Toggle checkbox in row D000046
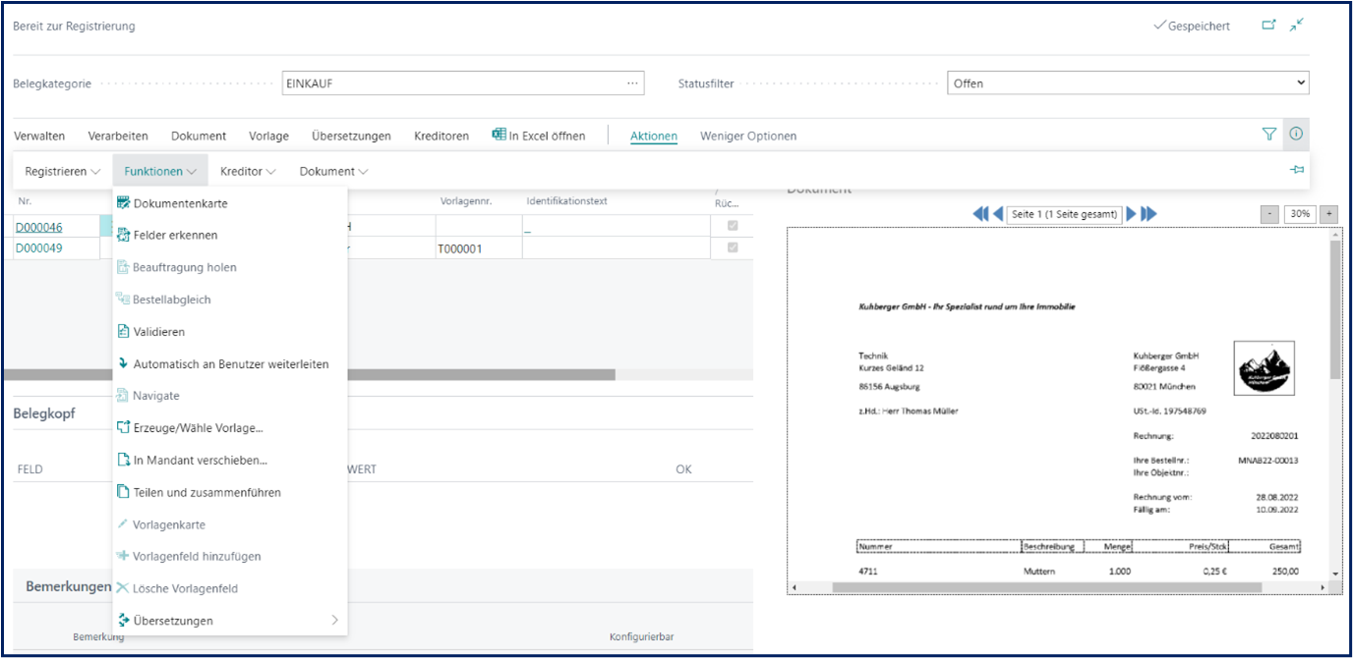Screen dimensions: 1353x658 click(x=732, y=227)
